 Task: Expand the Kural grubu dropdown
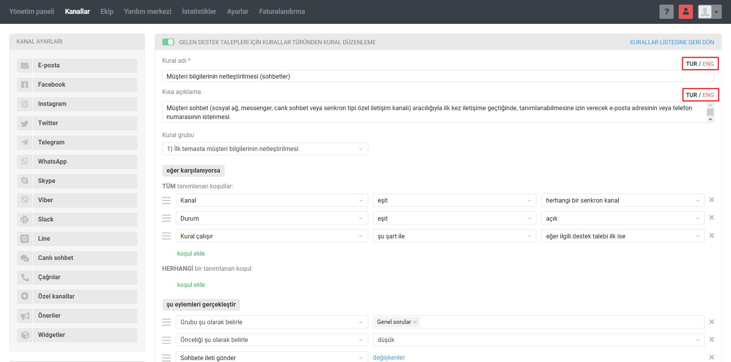click(265, 149)
